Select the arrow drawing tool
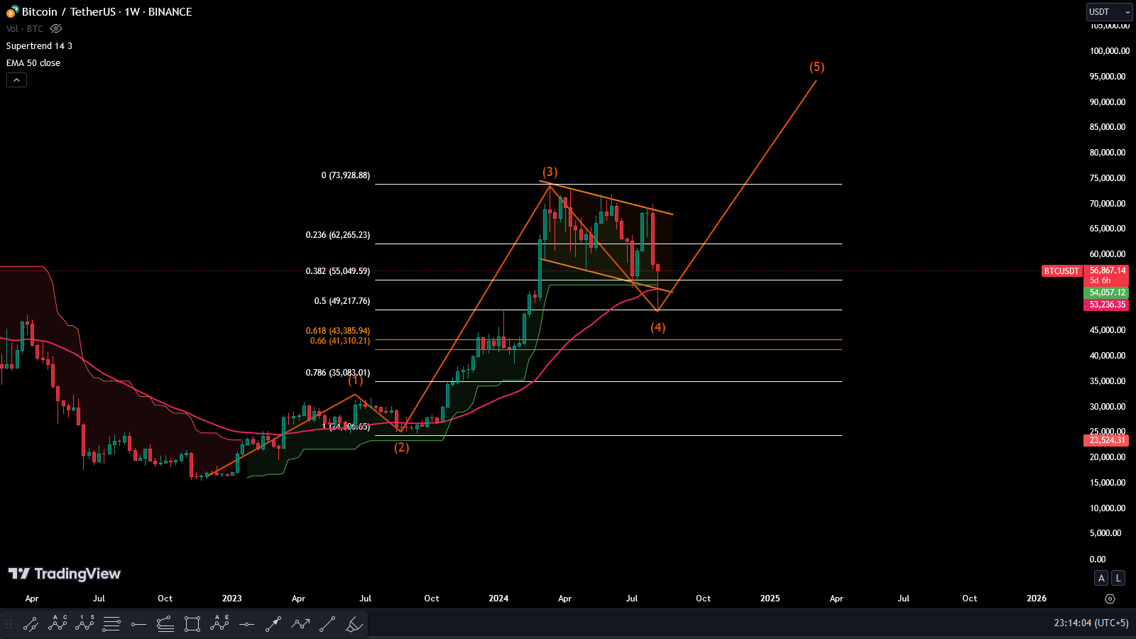The height and width of the screenshot is (639, 1136). click(273, 624)
